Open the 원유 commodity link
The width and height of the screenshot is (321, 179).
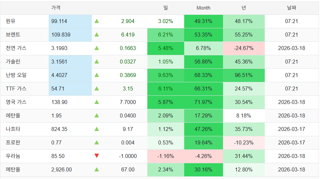point(11,21)
